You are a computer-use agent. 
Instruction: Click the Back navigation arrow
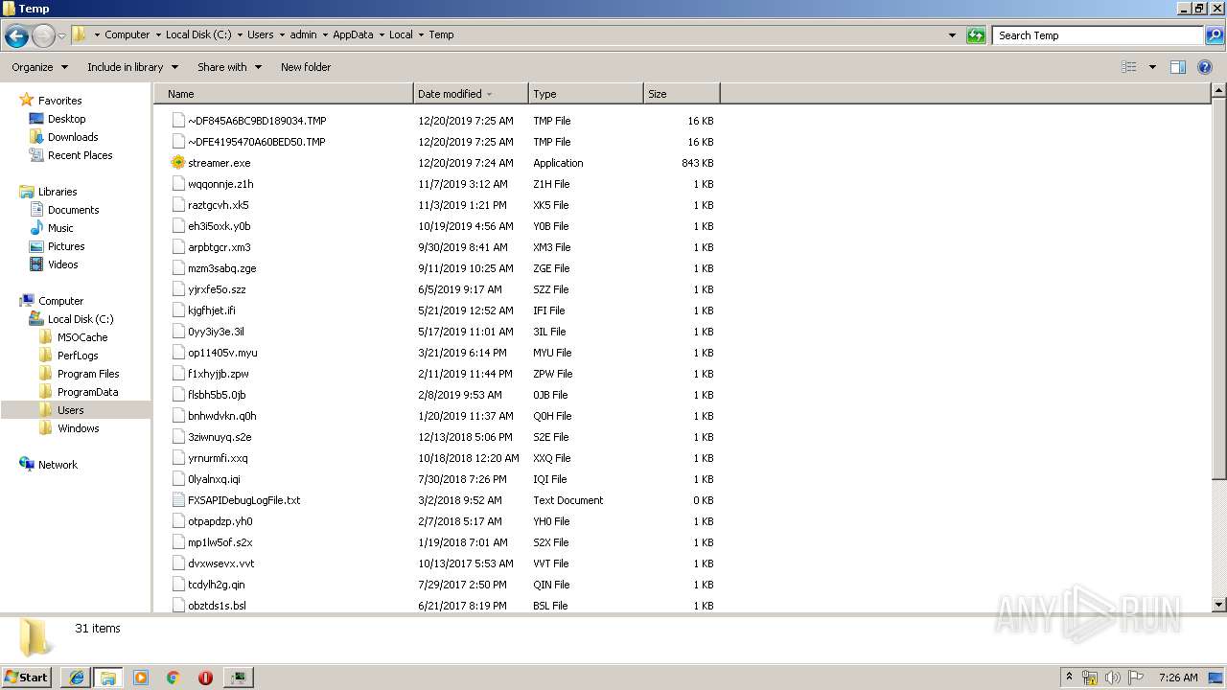click(16, 35)
